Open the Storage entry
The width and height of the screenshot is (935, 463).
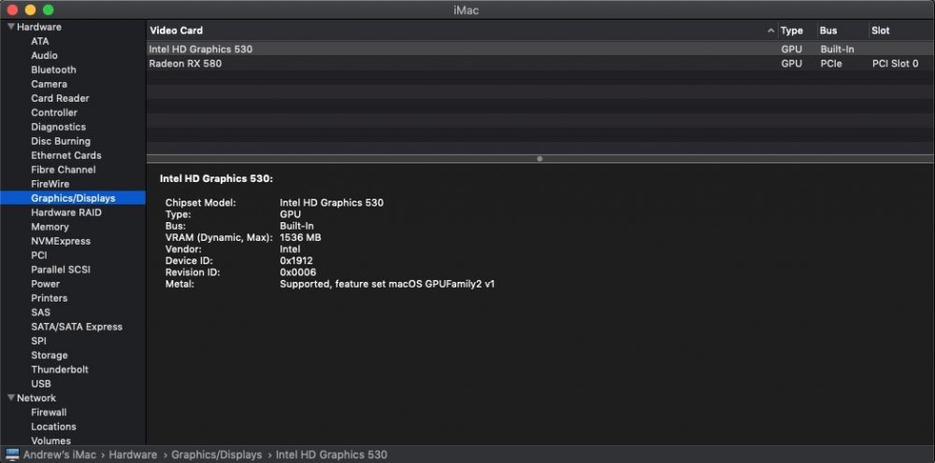coord(50,356)
